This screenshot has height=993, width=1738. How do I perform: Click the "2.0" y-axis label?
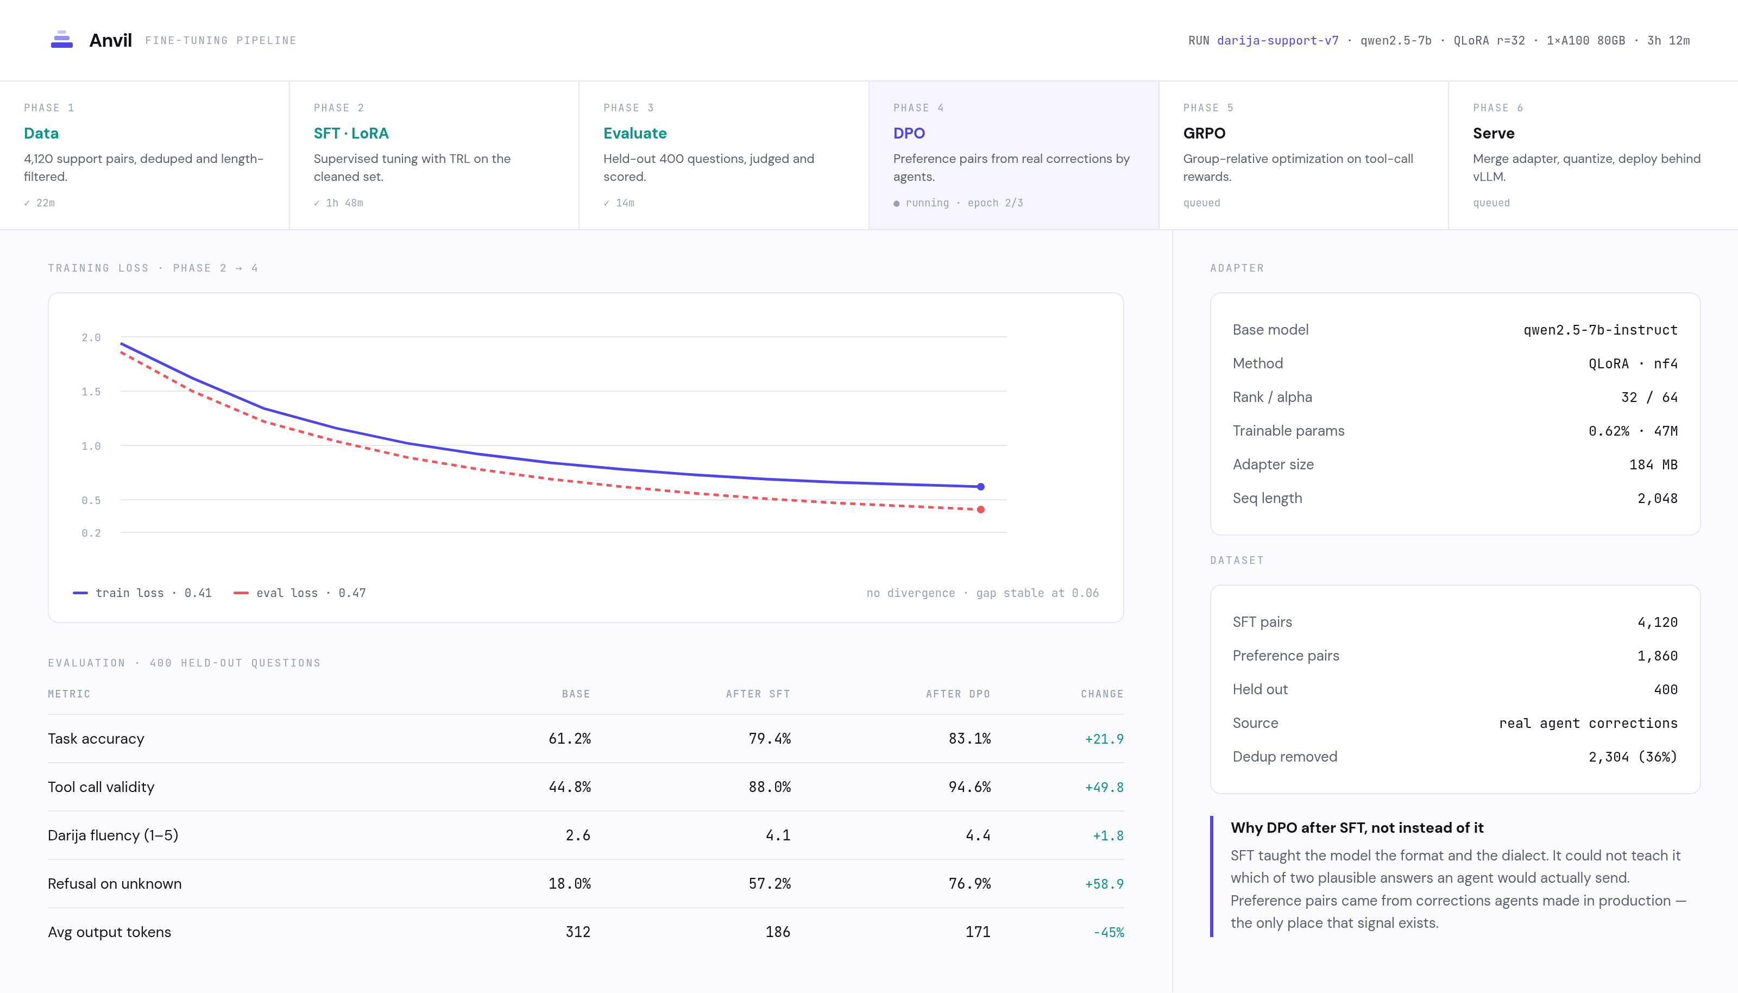[91, 337]
